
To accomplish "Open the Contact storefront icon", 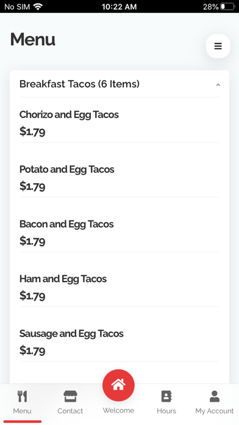I will click(70, 396).
